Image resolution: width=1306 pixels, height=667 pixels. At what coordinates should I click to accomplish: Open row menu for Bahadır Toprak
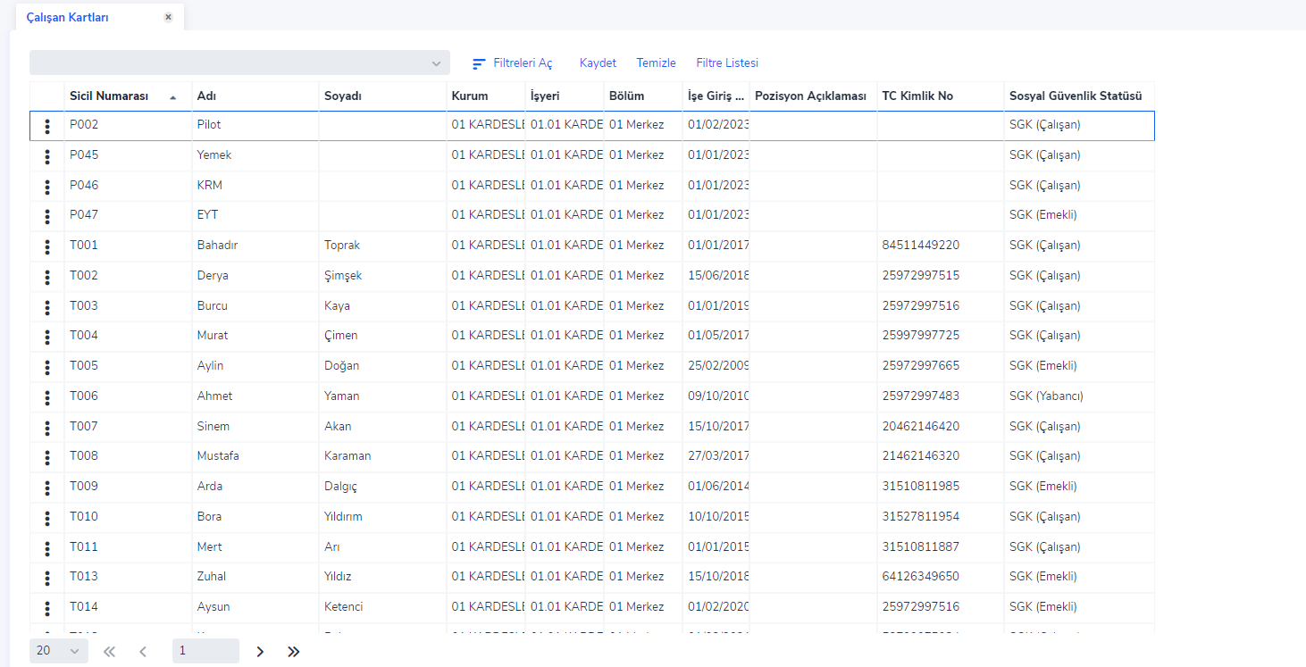(x=47, y=246)
